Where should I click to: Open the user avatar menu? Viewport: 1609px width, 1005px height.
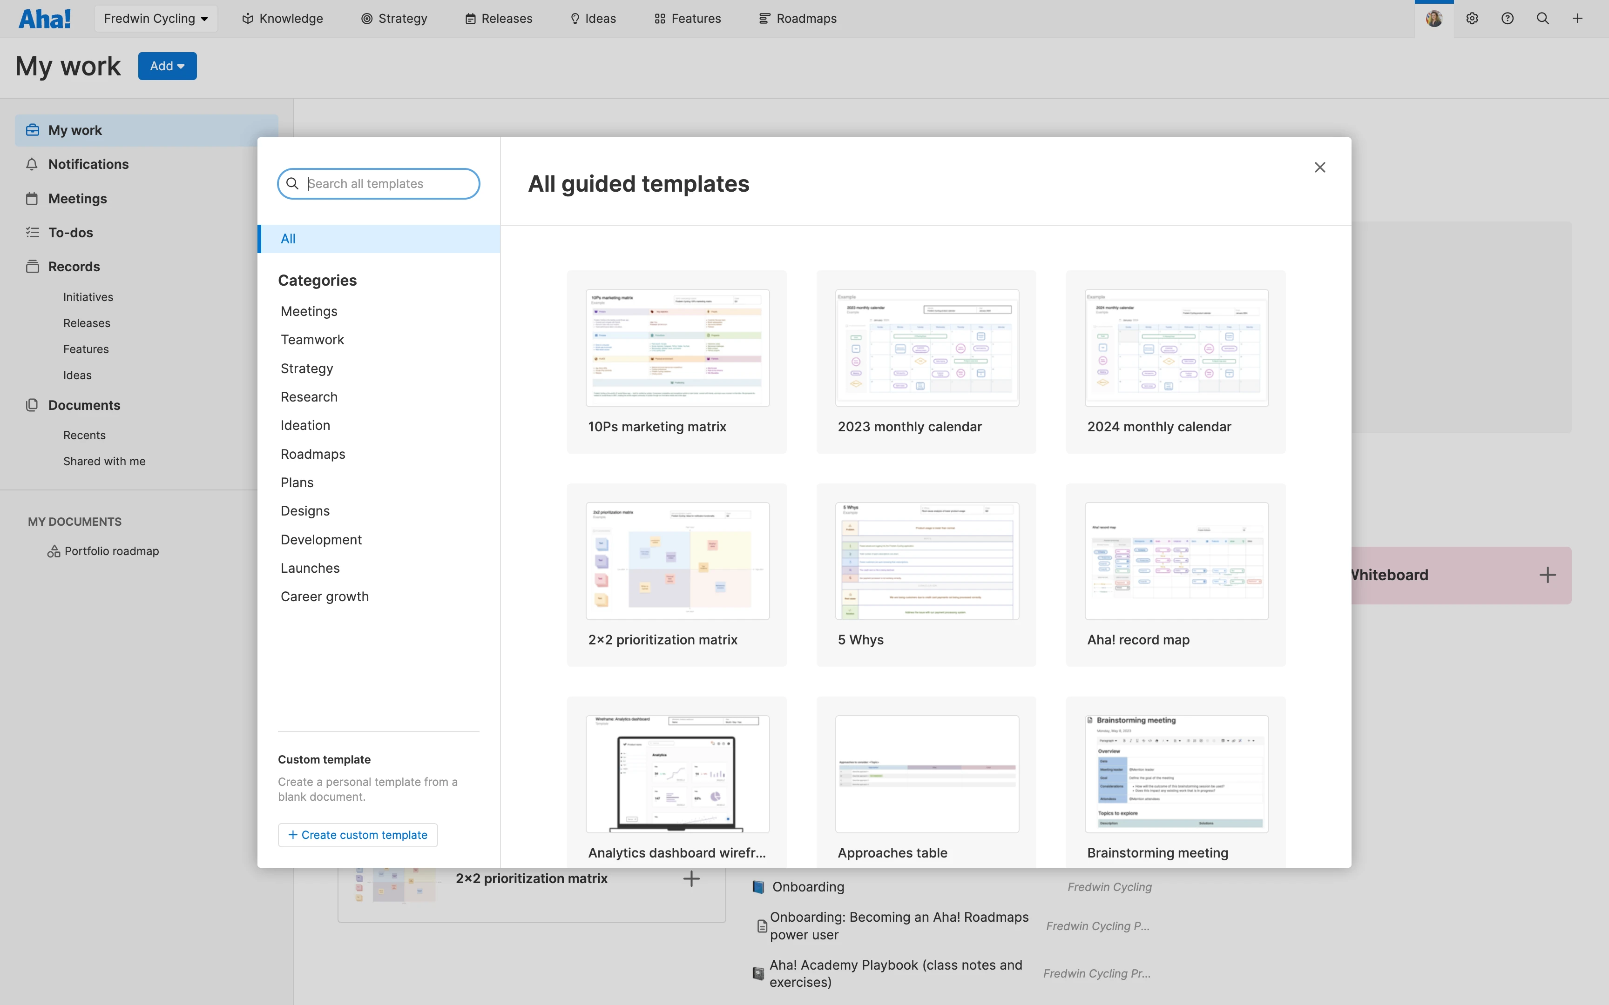(x=1434, y=19)
